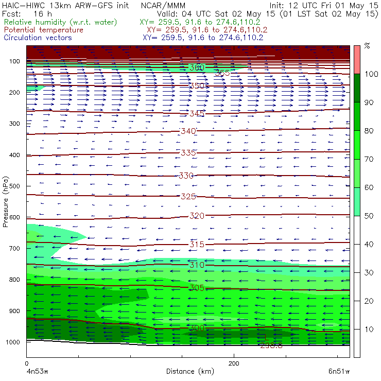Click the 500 hPa axis tick label
381x381 pixels.
(14, 186)
